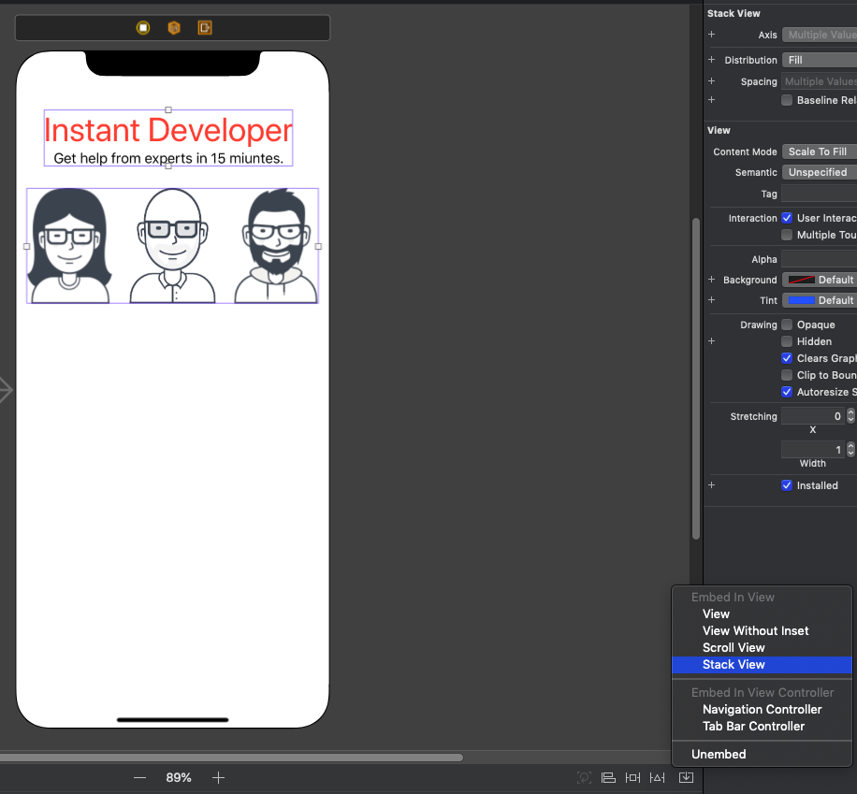Click Unembed in the popup menu
857x794 pixels.
pos(719,755)
